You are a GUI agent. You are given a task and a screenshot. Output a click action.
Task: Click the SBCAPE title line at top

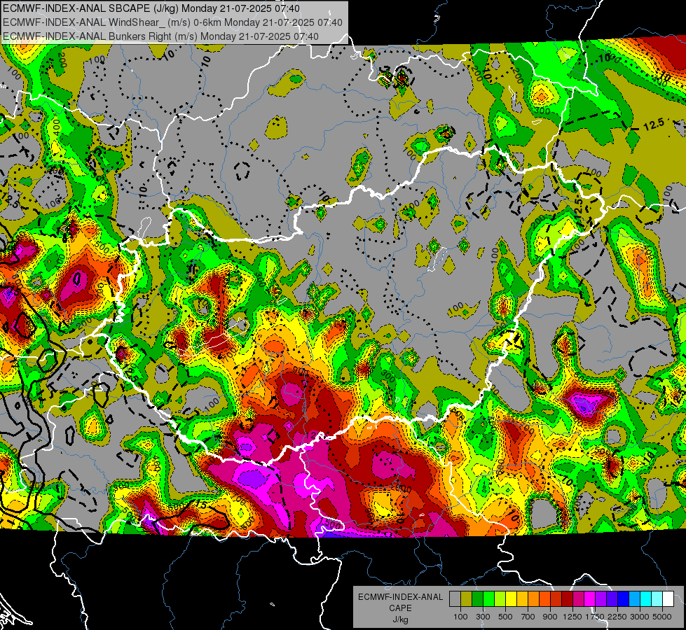[x=151, y=8]
